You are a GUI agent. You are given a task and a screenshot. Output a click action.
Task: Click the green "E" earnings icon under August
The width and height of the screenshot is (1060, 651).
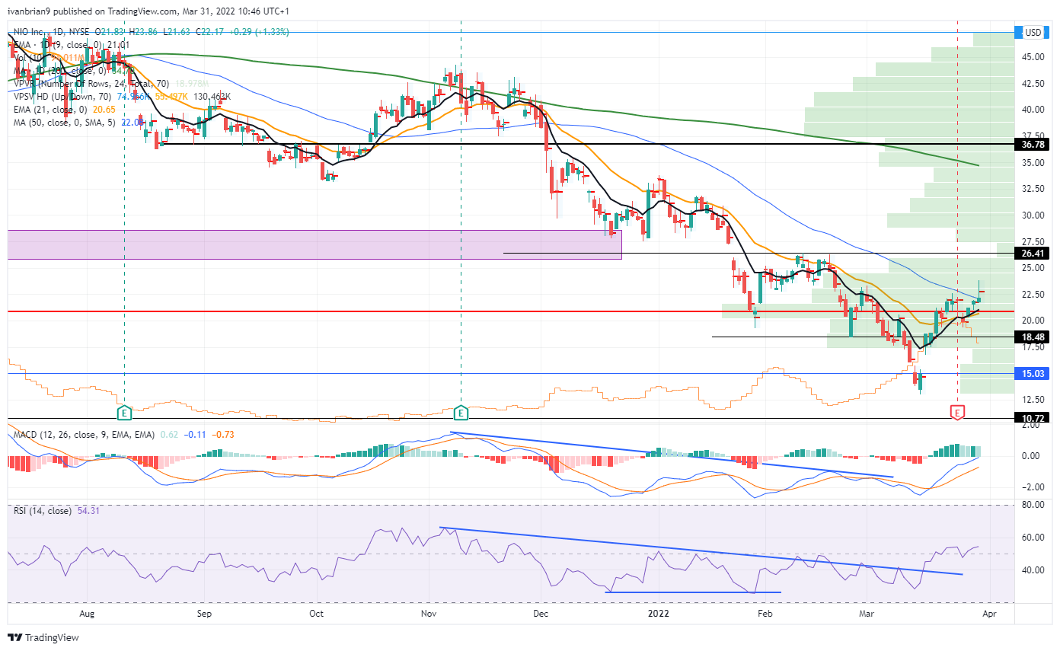[x=123, y=413]
